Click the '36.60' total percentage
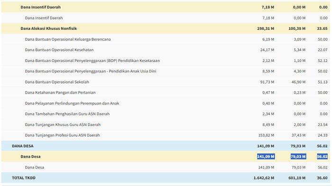 click(322, 178)
